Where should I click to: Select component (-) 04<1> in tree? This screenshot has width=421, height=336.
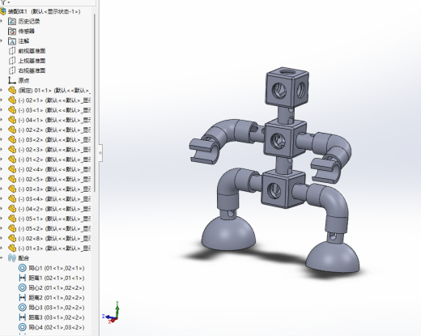coord(54,120)
